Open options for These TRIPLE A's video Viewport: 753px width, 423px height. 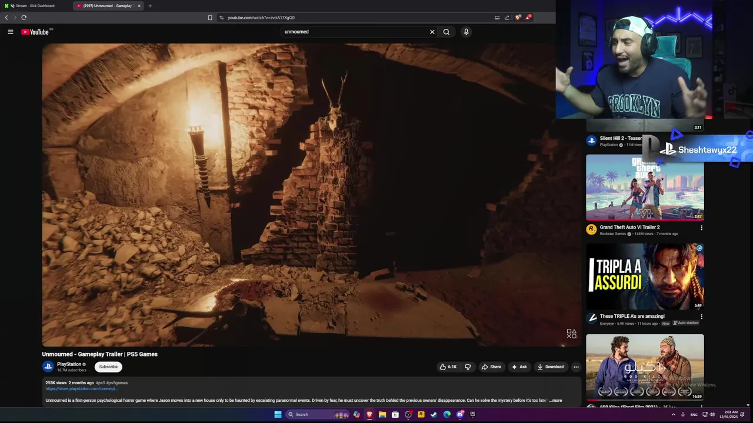701,317
